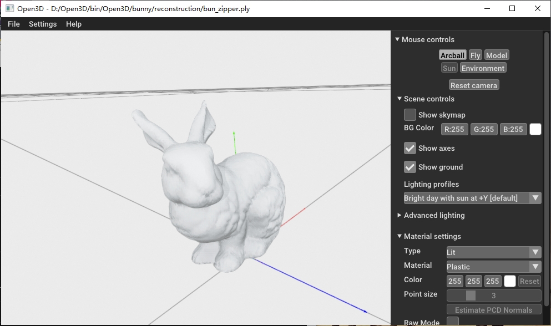Screen dimensions: 551x326
Task: Open the Help menu
Action: pyautogui.click(x=74, y=24)
